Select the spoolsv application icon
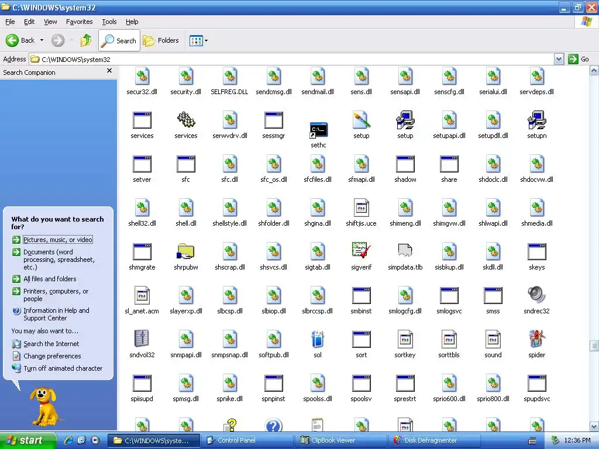599x449 pixels. tap(362, 383)
